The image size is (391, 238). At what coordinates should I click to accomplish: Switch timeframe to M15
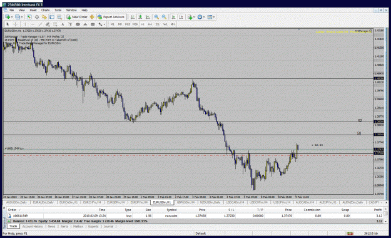click(128, 24)
